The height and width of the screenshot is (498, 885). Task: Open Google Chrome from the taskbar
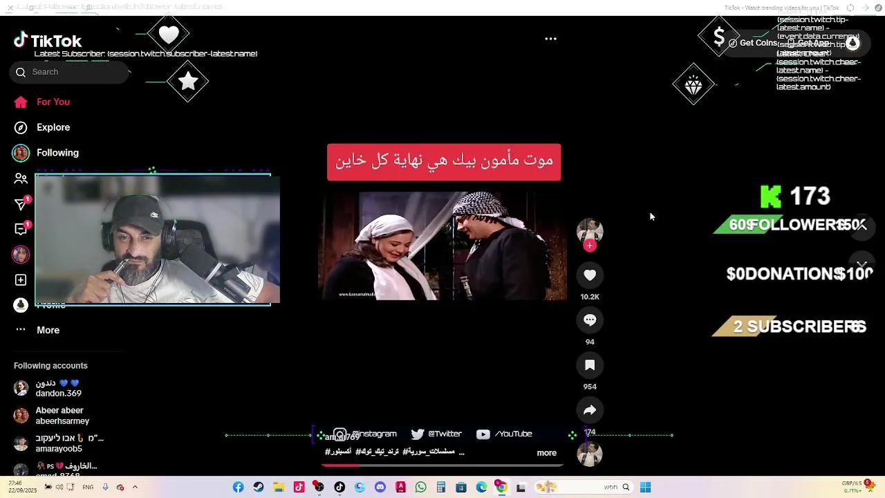(x=501, y=488)
